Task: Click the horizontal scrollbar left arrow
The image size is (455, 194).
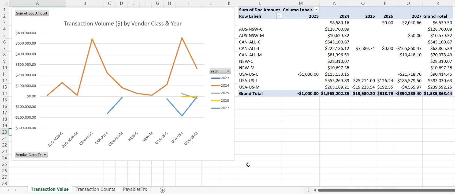Action: [x=315, y=190]
